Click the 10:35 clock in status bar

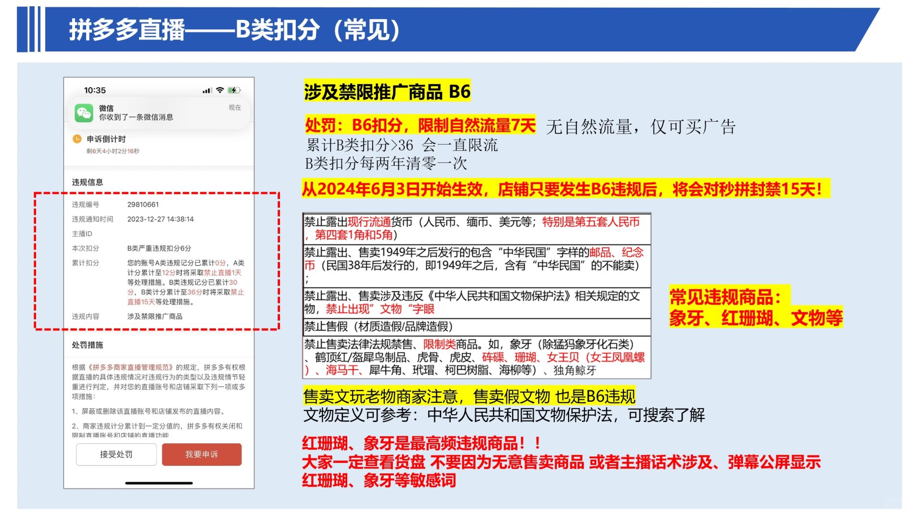(95, 90)
